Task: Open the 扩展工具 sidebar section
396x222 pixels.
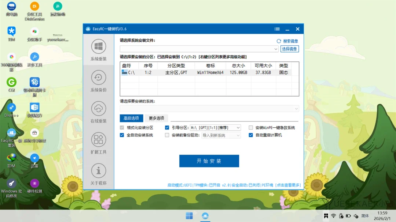Action: (x=99, y=143)
